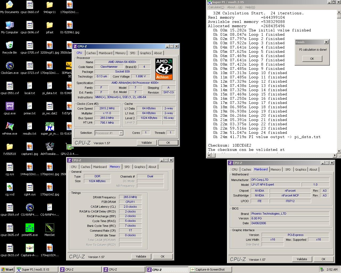Click the motherboard Model LP UT NF4 Expert field
This screenshot has height=273, width=341.
coord(275,184)
